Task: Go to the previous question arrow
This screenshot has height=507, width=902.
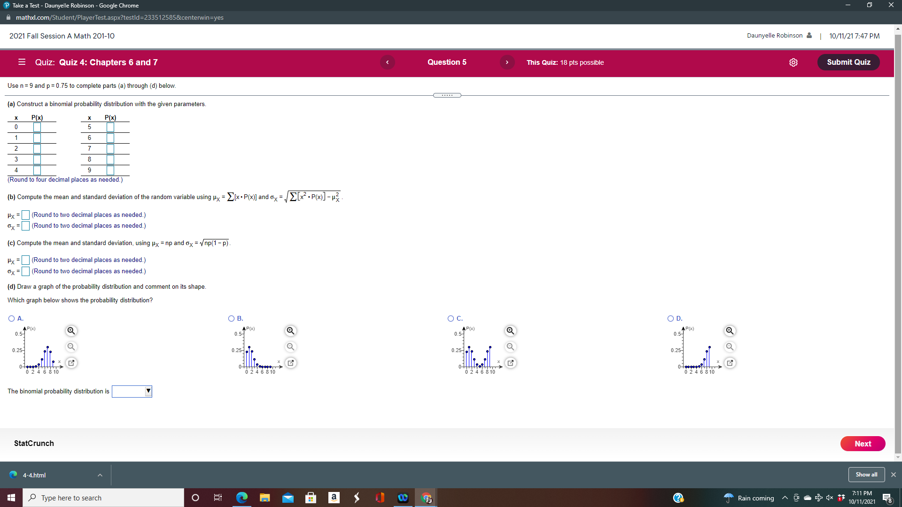Action: pyautogui.click(x=387, y=62)
